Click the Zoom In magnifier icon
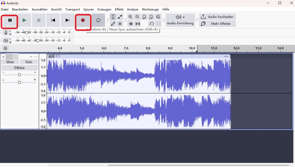Viewport: 295px width, 167px height. (131, 17)
